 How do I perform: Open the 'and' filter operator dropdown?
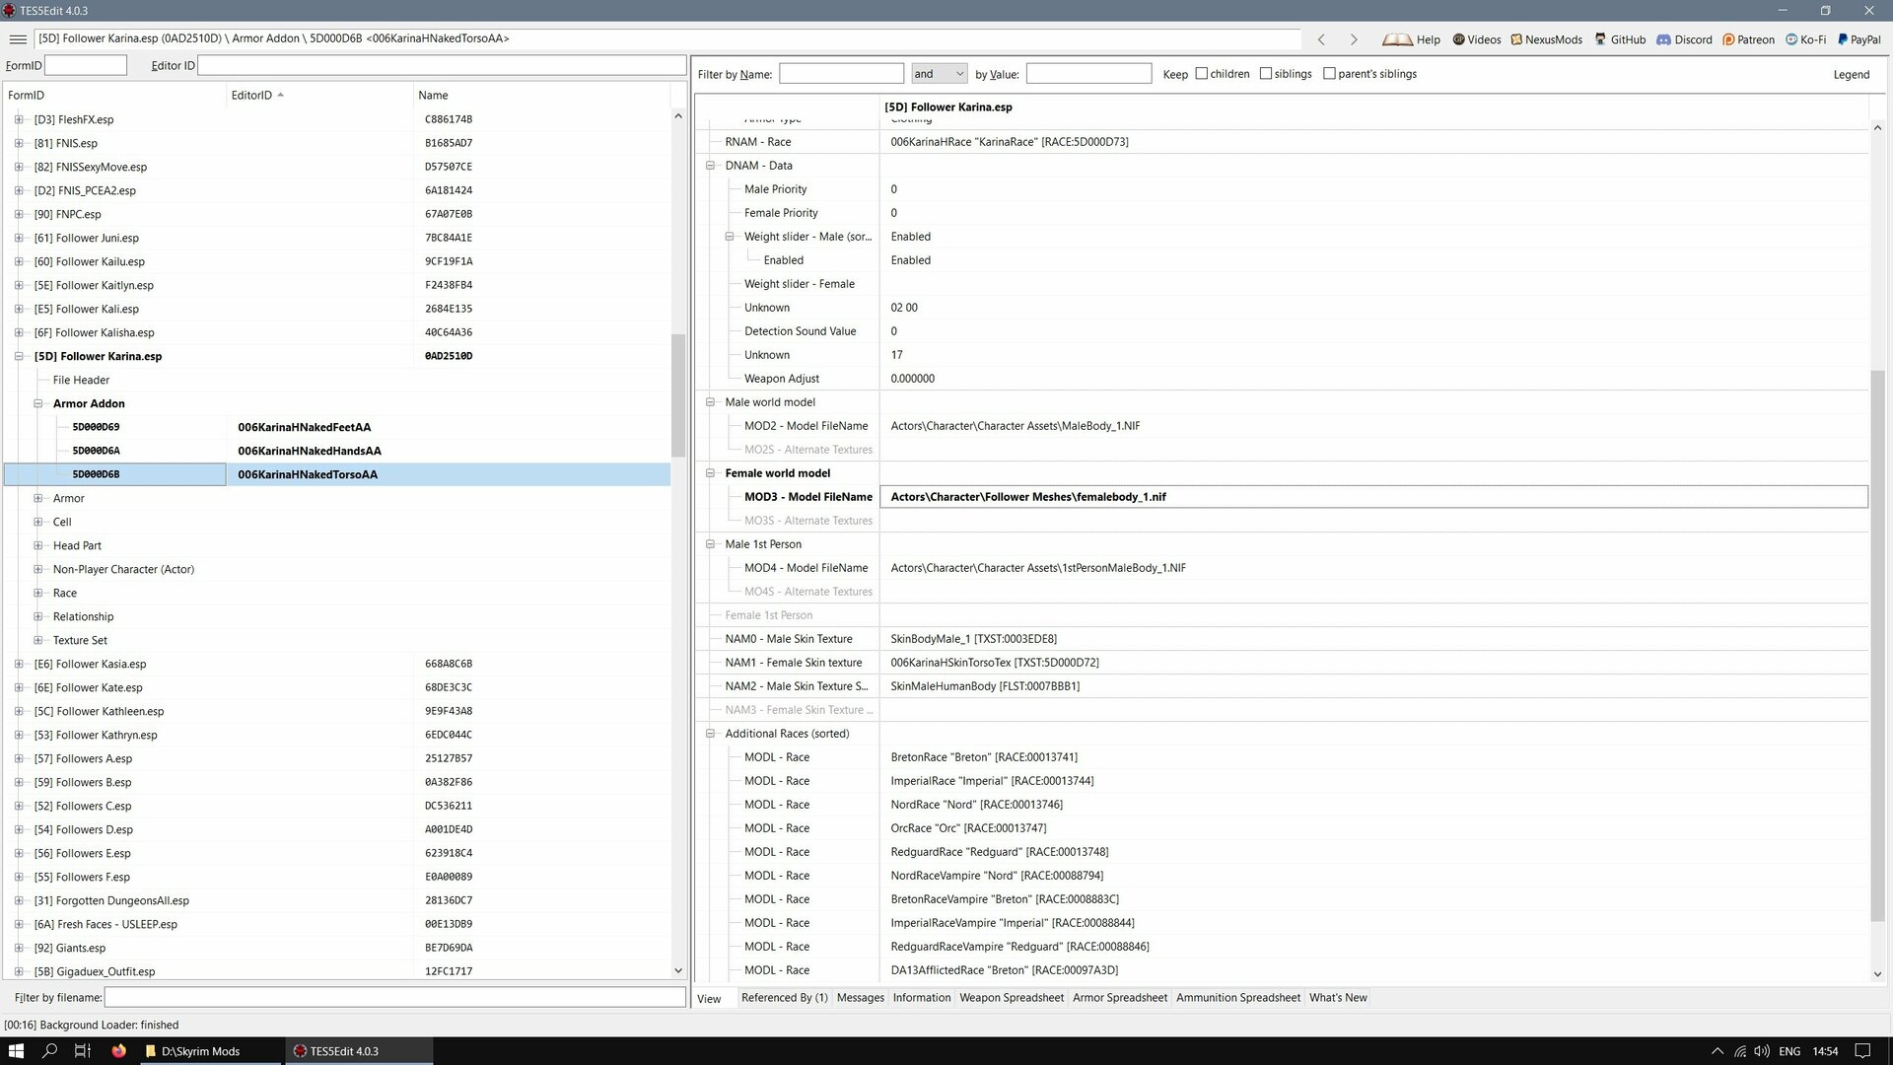pyautogui.click(x=939, y=74)
